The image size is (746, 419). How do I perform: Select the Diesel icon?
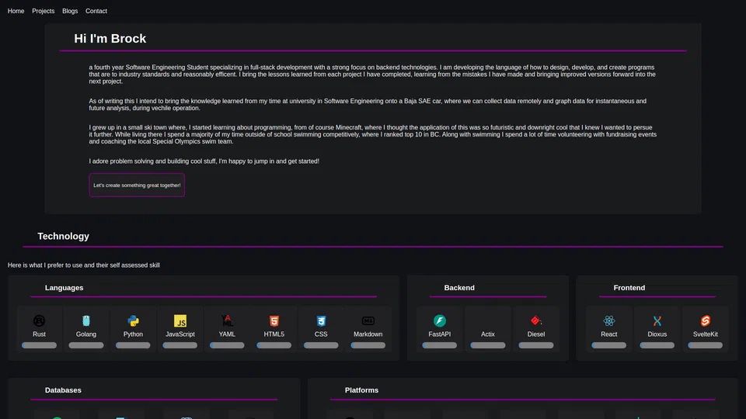tap(536, 321)
